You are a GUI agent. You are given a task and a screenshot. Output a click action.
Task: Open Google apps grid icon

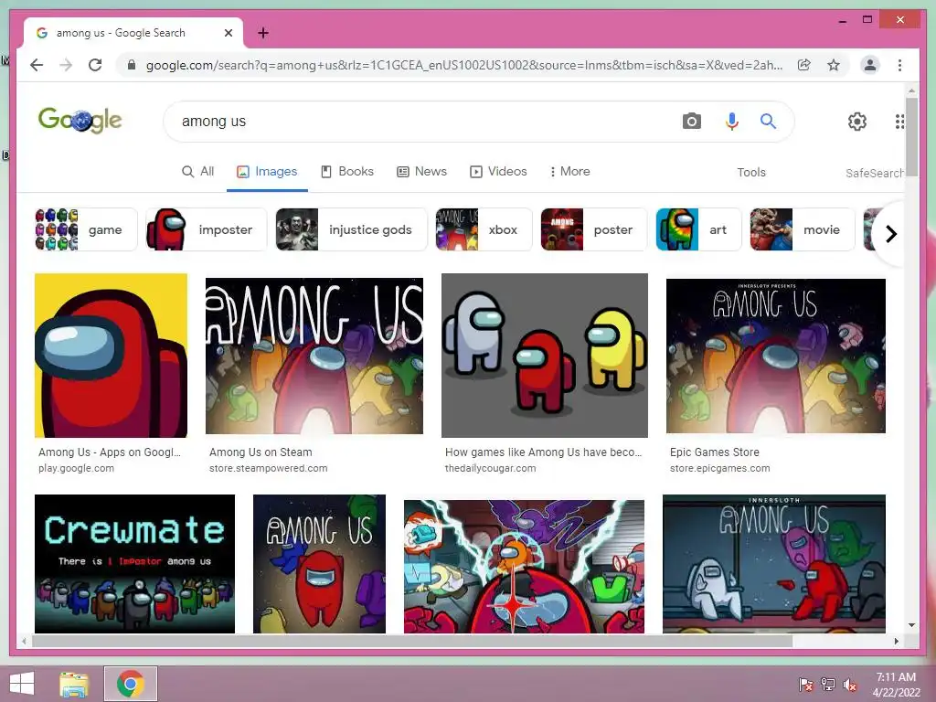click(x=899, y=122)
